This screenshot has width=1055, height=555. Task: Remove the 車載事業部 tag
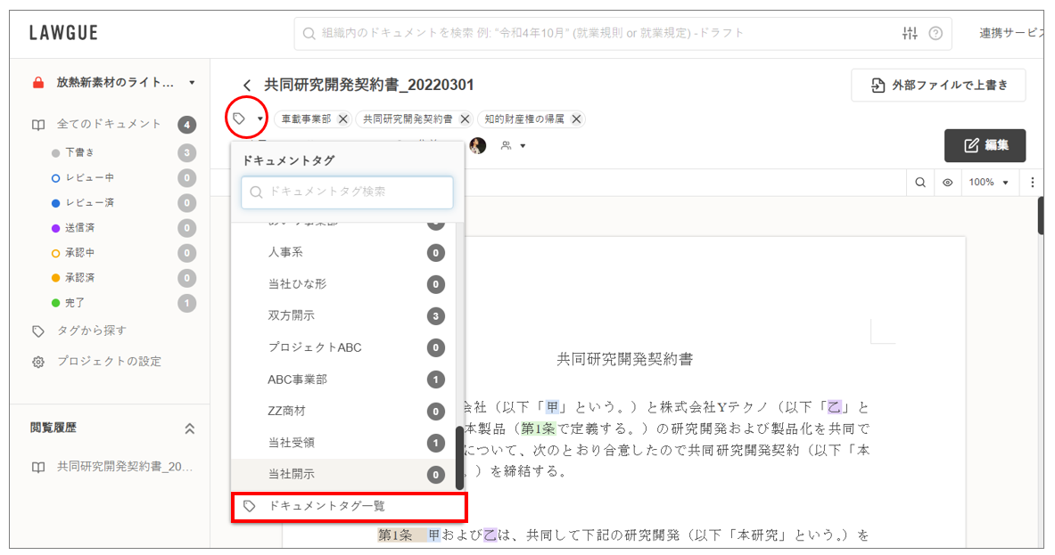tap(343, 119)
